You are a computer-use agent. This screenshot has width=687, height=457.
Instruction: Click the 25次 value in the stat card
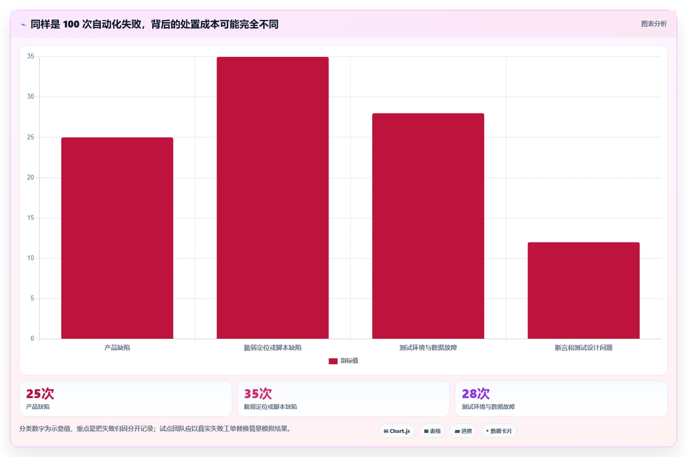(40, 394)
